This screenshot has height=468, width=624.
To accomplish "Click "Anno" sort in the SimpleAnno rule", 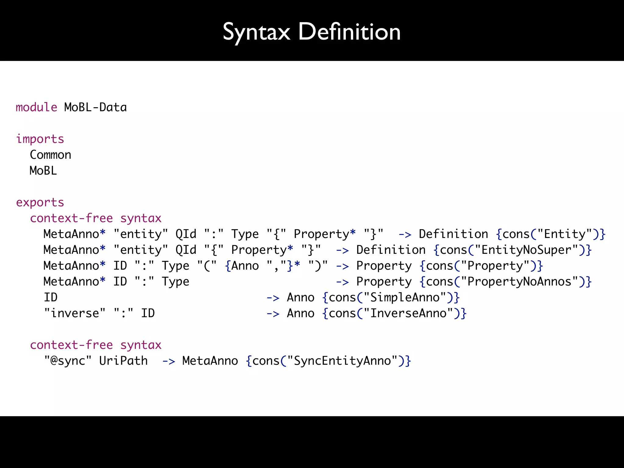I will [300, 297].
